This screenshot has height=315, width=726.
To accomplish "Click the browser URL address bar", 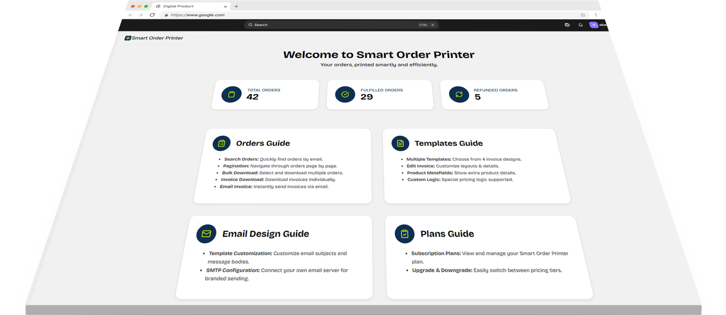I will 340,15.
